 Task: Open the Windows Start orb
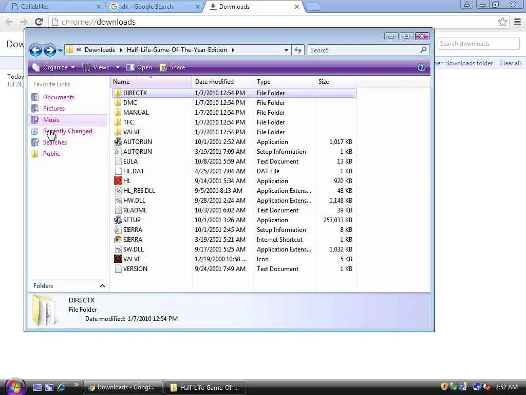click(14, 387)
